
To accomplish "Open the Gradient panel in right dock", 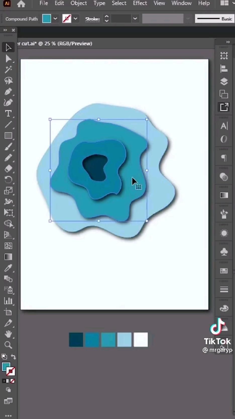I will pos(224,195).
